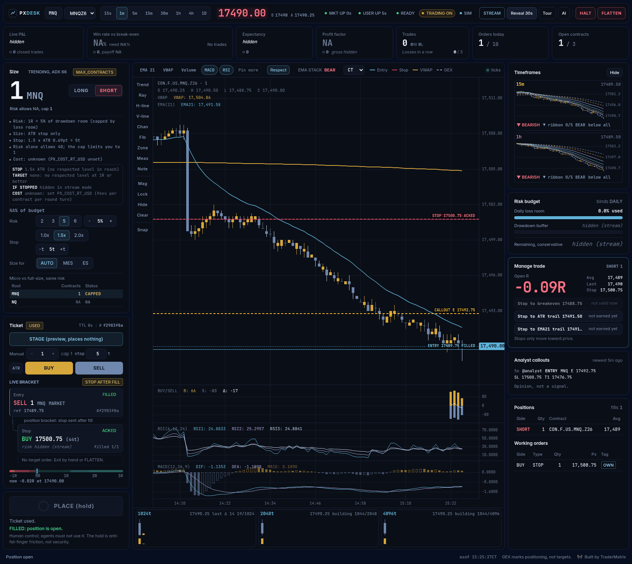
Task: Click the R-multiple progress bar marker
Action: [x=37, y=471]
